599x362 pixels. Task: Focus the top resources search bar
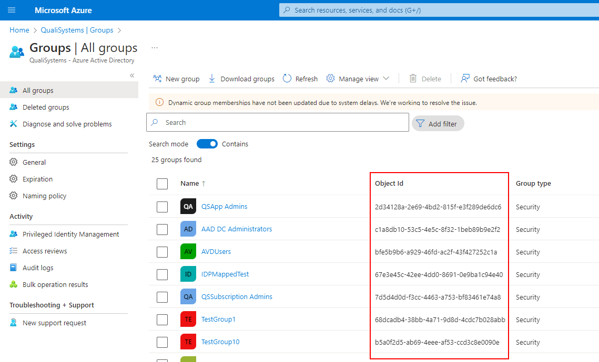tap(439, 10)
